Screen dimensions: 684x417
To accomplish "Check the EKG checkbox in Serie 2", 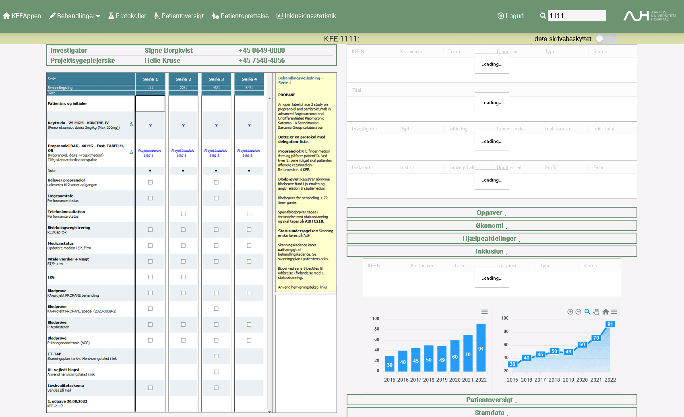I will coord(183,277).
